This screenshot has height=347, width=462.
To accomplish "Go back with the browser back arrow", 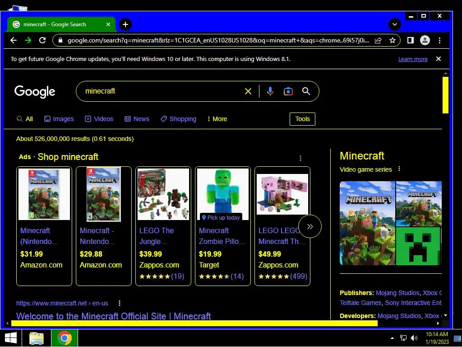I will 14,40.
